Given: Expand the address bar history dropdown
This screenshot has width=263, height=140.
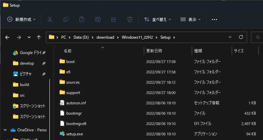Looking at the screenshot, I should point(230,37).
